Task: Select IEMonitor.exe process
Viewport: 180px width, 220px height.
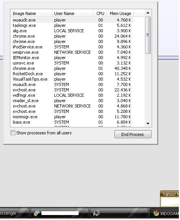Action: [72, 58]
